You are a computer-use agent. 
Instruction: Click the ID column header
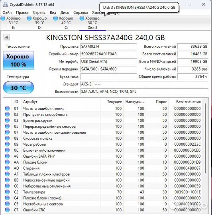pos(16,102)
